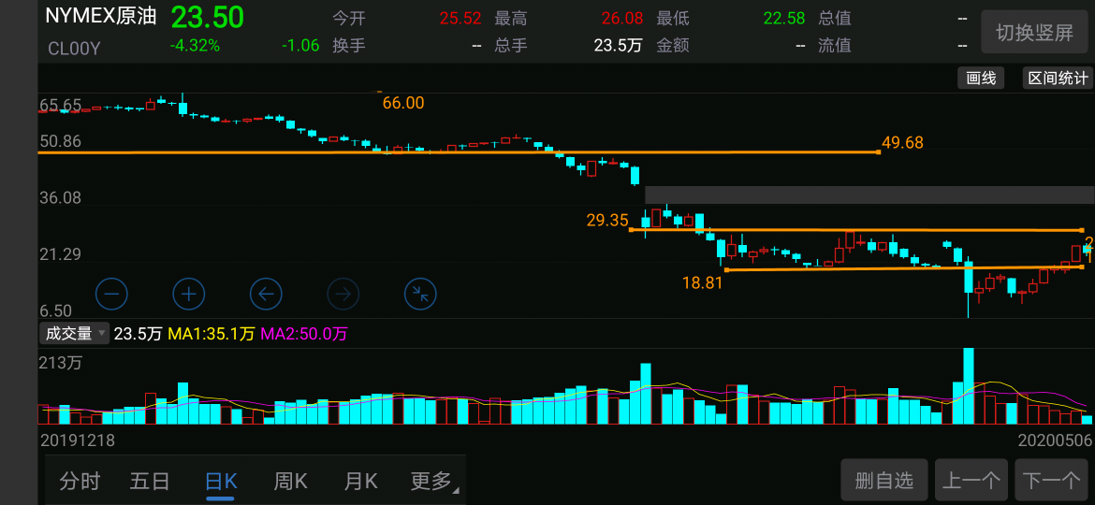This screenshot has width=1095, height=505.
Task: Open the 画线 drawing tool
Action: pos(981,79)
